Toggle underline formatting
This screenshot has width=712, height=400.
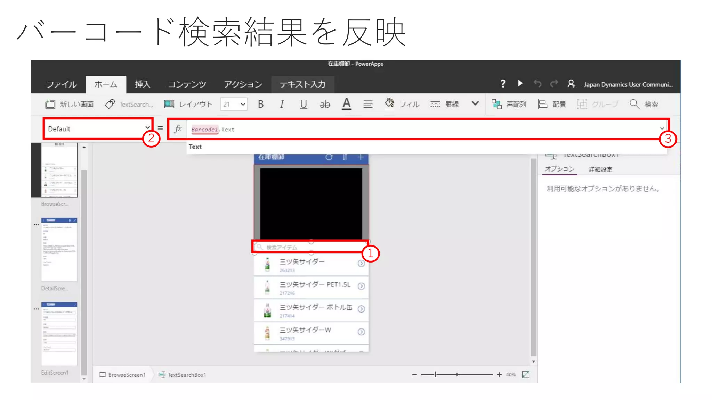[304, 104]
